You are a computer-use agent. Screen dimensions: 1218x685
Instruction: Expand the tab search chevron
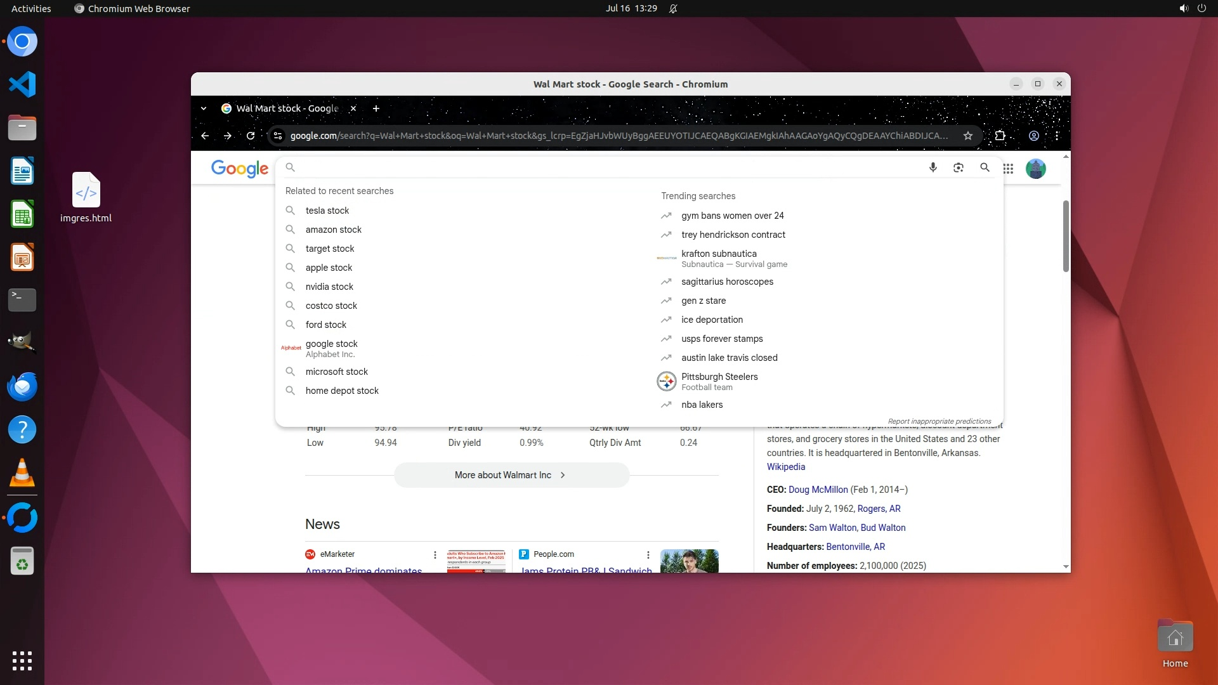click(x=204, y=108)
